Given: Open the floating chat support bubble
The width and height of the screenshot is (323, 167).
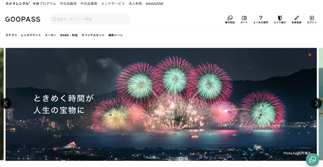Looking at the screenshot, I should [x=312, y=159].
